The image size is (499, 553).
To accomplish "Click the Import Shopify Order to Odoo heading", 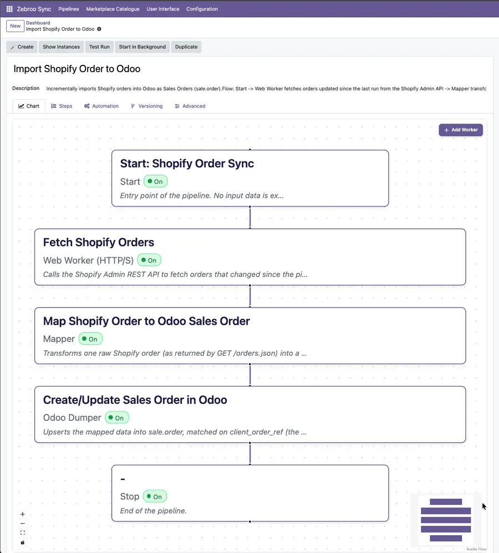I will coord(77,69).
